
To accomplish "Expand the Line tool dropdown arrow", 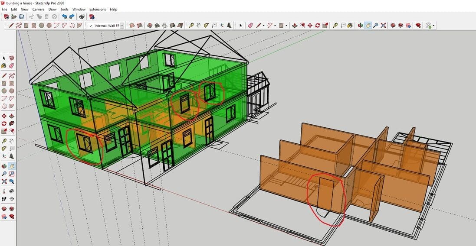I will tap(263, 26).
